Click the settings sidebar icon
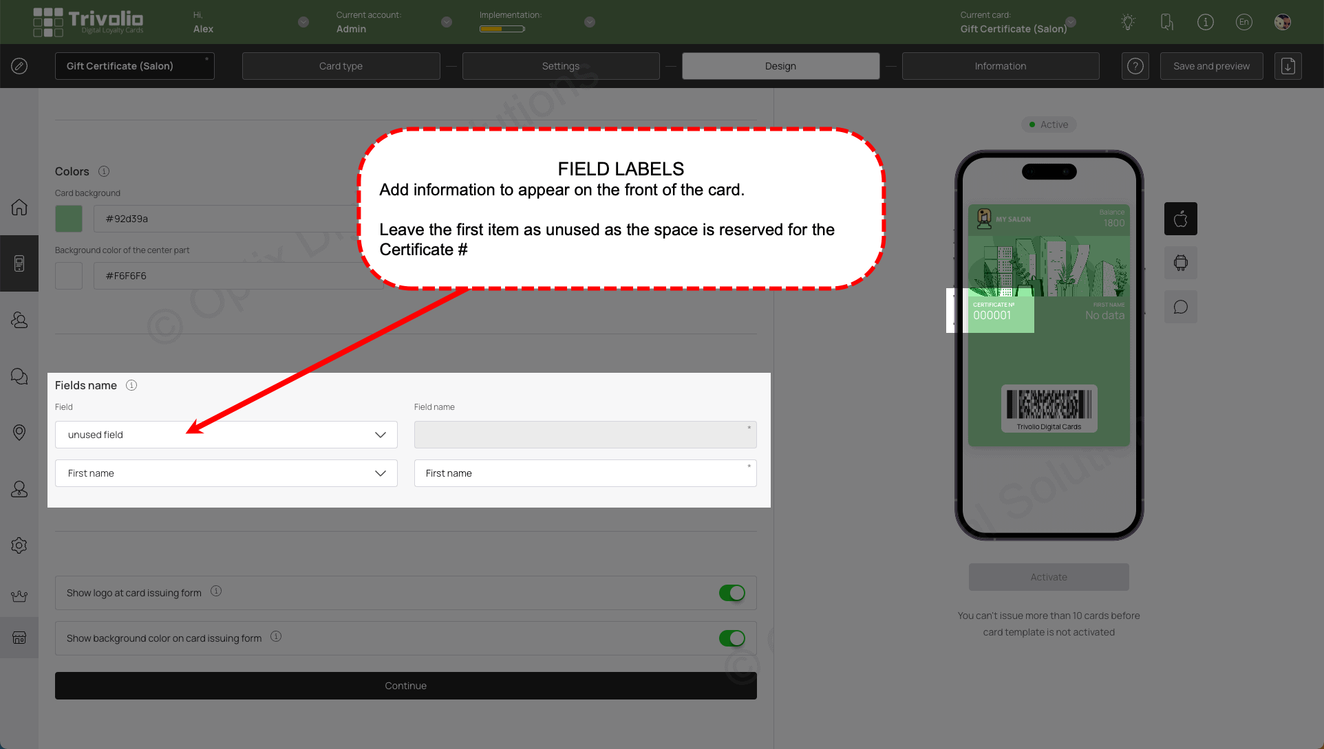The width and height of the screenshot is (1324, 749). tap(20, 545)
